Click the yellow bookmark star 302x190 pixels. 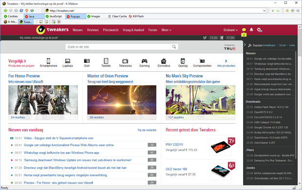pyautogui.click(x=287, y=11)
